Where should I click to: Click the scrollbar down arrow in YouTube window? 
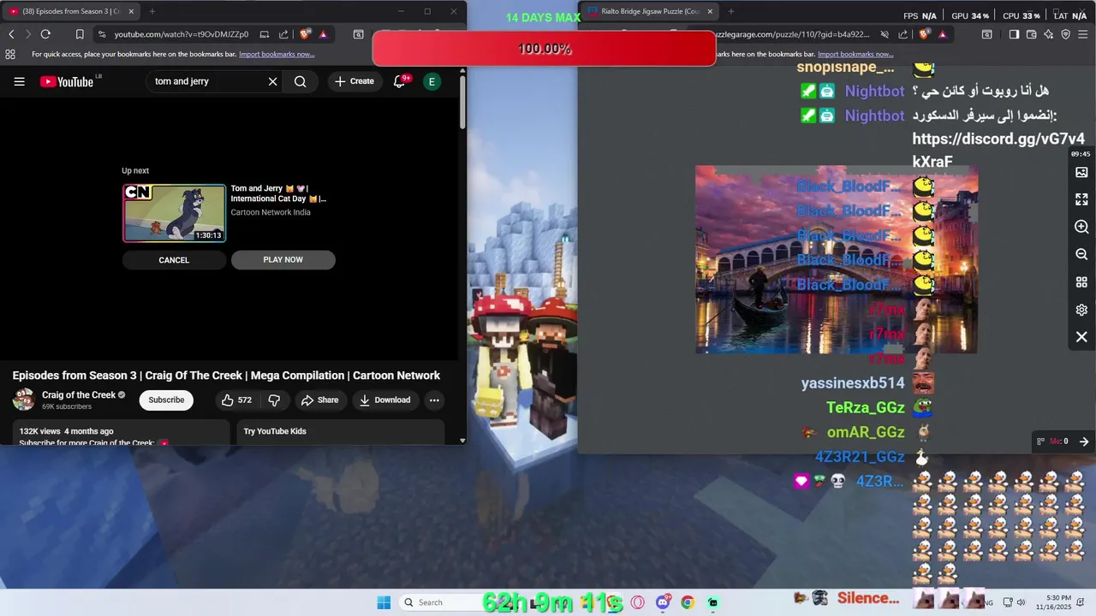tap(462, 440)
